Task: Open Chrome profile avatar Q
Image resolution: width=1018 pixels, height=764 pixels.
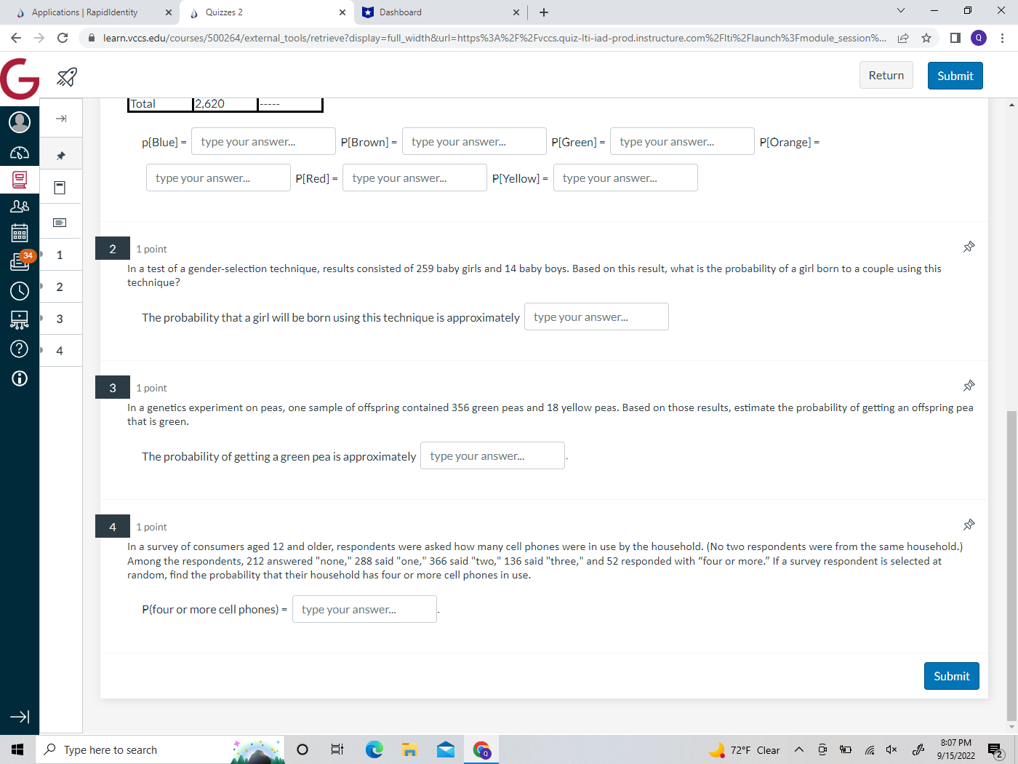Action: [979, 38]
